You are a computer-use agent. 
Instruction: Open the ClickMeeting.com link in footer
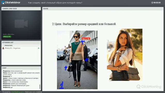(17, 92)
